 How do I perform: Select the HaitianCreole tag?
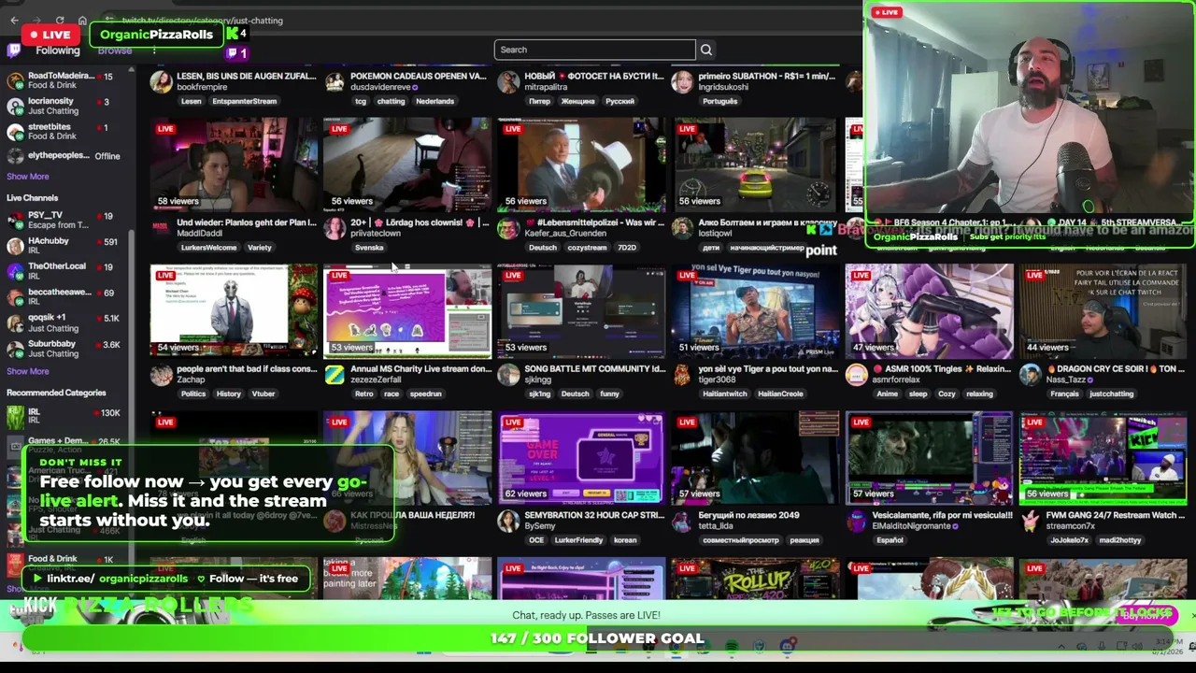pos(780,394)
